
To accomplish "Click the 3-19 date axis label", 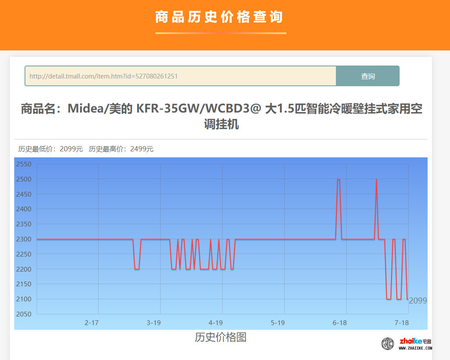I will (154, 322).
